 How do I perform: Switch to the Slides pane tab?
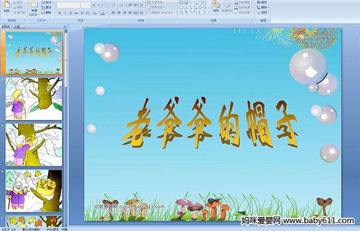pos(6,26)
